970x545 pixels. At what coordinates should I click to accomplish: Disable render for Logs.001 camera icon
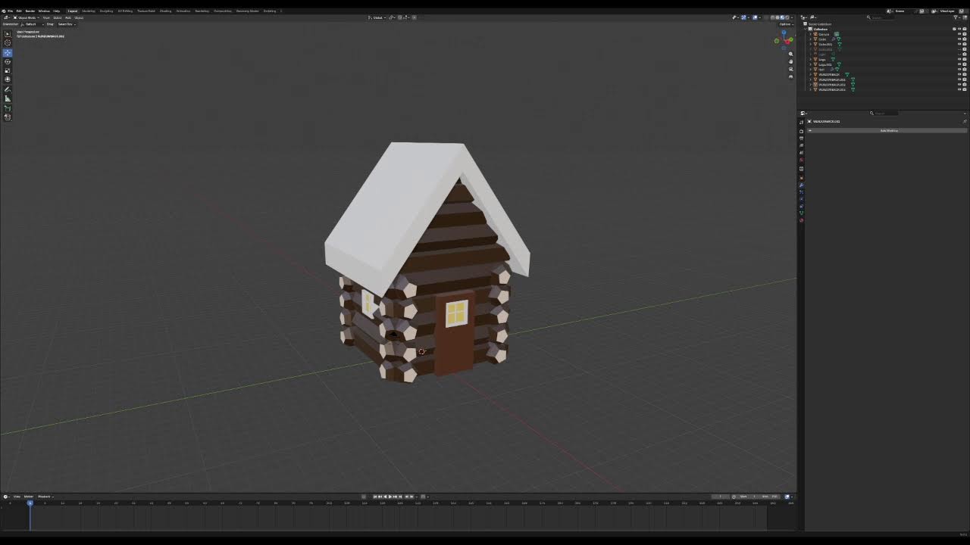[965, 64]
